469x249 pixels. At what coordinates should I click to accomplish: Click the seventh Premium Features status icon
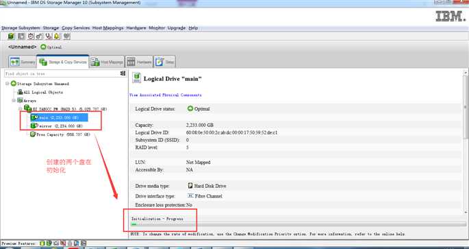(x=84, y=244)
